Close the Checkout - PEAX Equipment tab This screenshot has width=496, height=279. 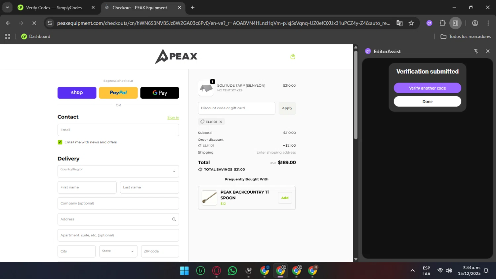180,8
